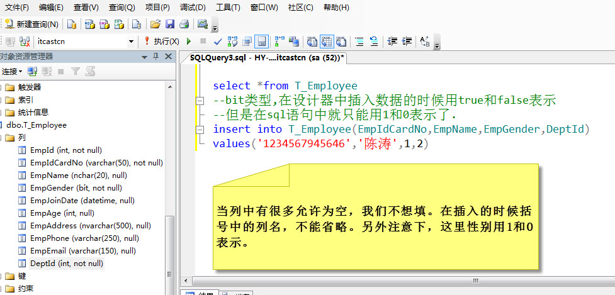615x295 pixels.
Task: Uncomment the selected lines icon
Action: click(x=373, y=41)
